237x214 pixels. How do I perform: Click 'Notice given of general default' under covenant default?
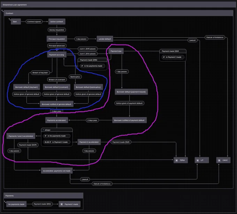click(x=56, y=94)
